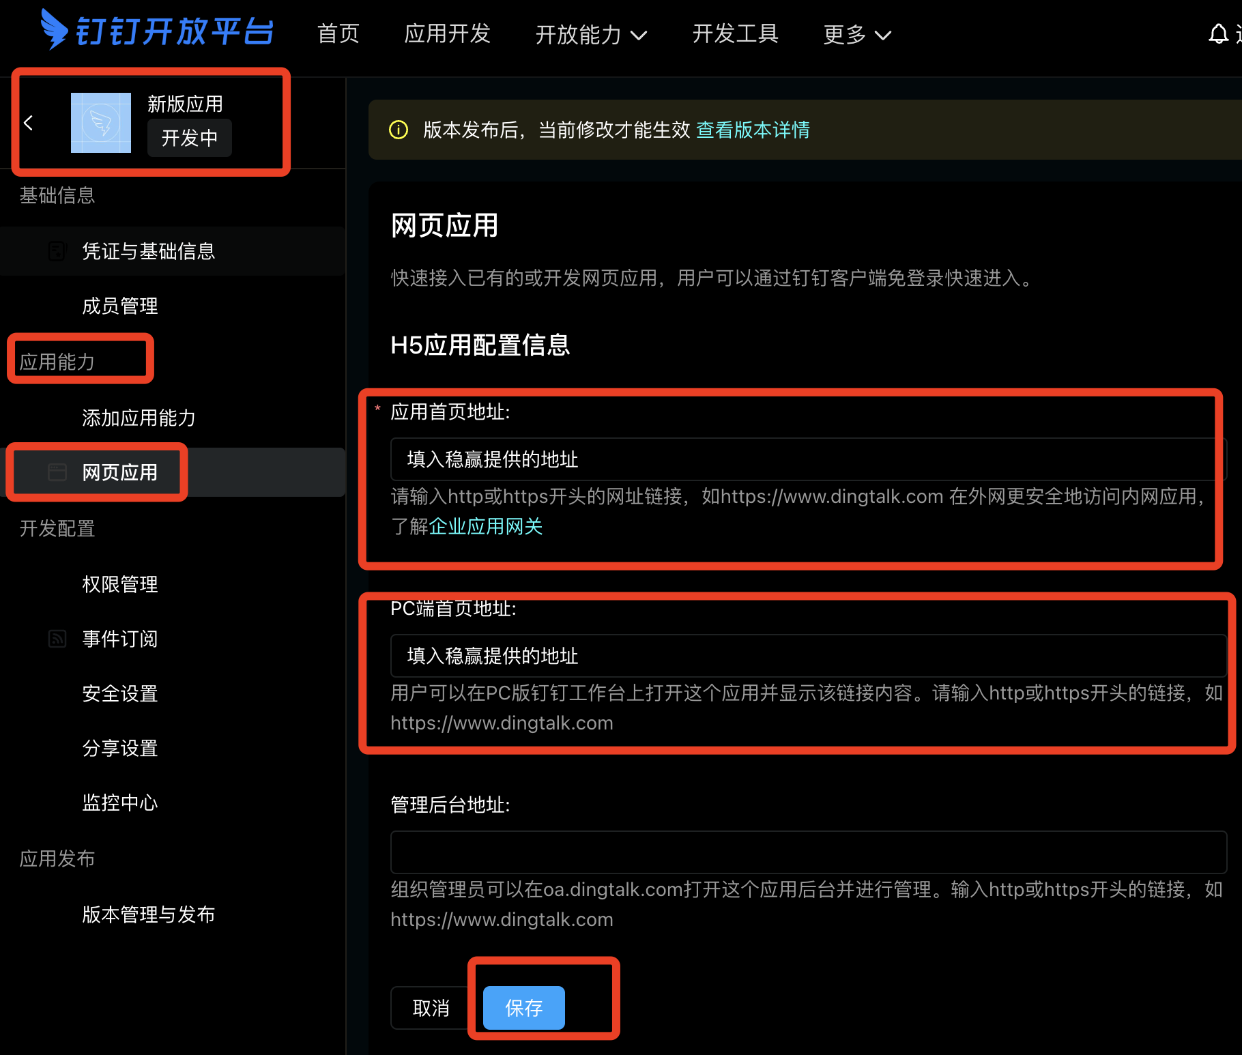Click the 开发中 status badge
The height and width of the screenshot is (1055, 1242).
[x=190, y=138]
